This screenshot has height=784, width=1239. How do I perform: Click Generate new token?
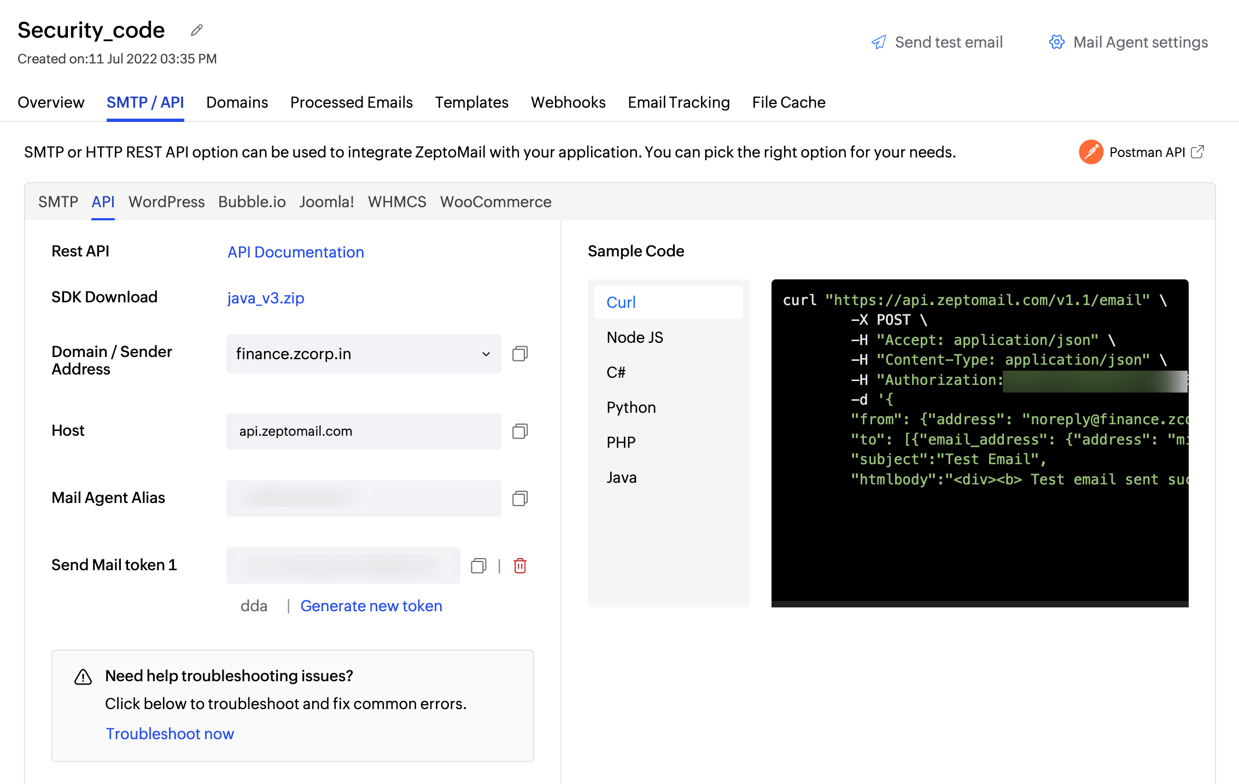(371, 606)
